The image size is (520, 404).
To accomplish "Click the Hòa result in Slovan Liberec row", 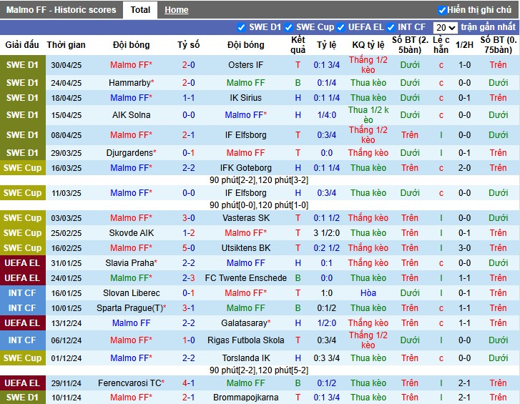I will (x=368, y=293).
